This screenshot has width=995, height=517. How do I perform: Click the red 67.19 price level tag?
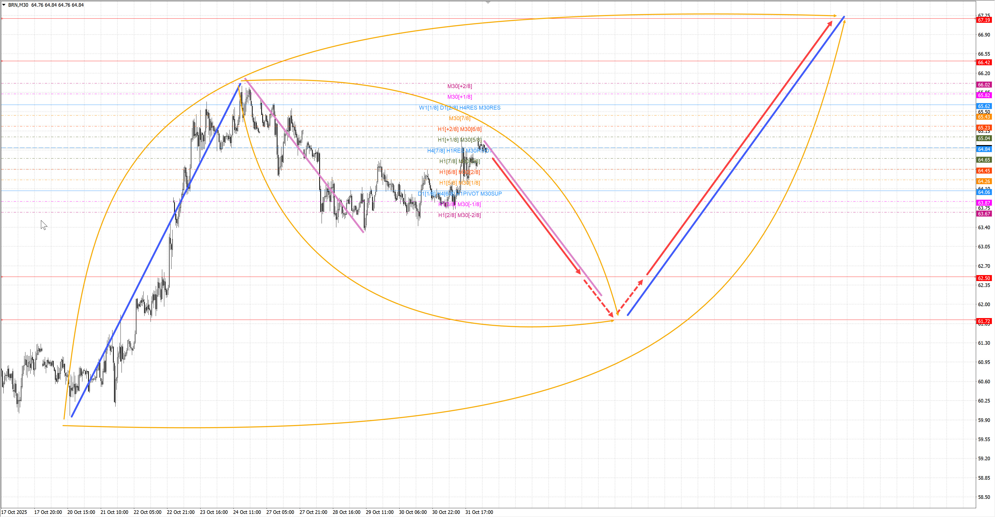point(984,20)
